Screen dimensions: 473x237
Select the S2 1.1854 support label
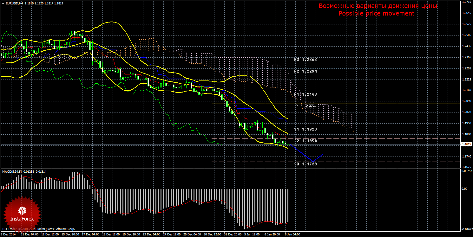point(305,141)
